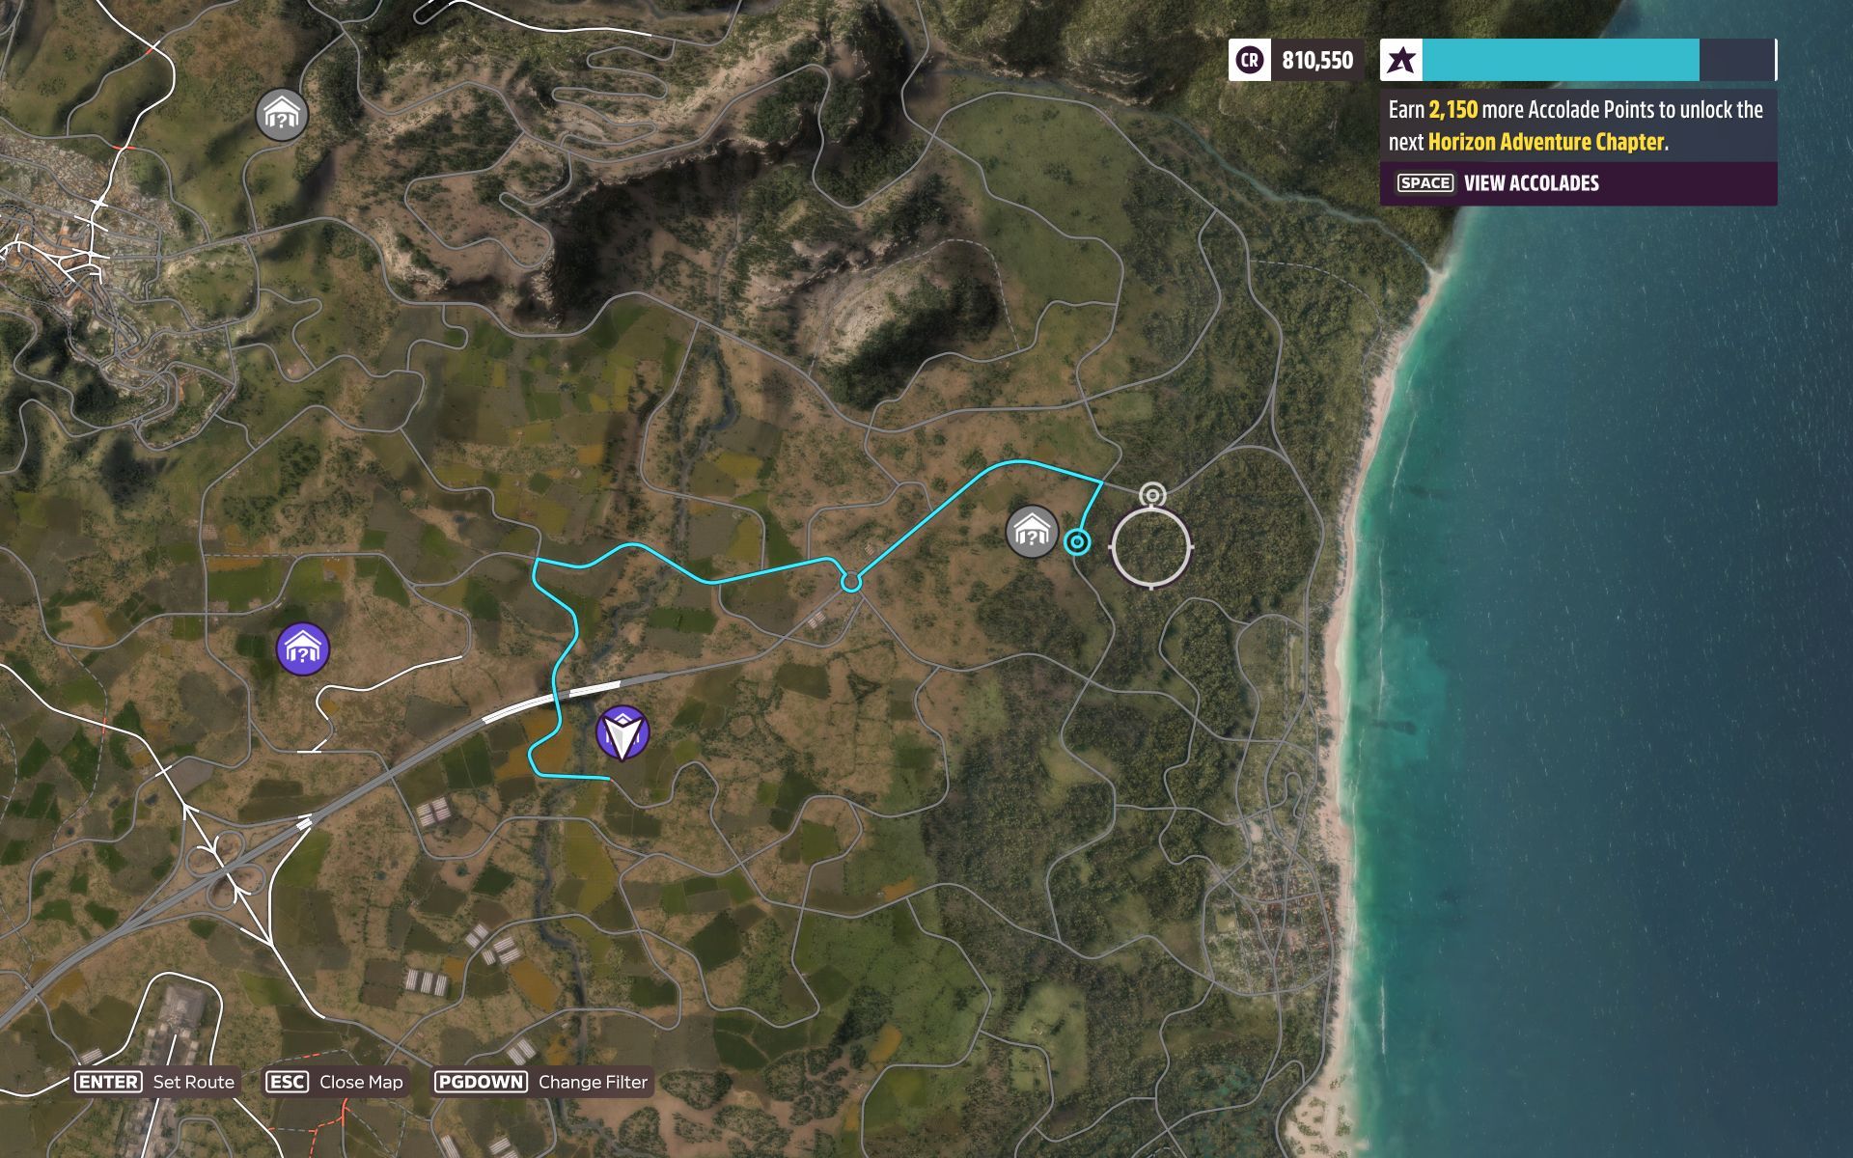Viewport: 1853px width, 1158px height.
Task: Click Set Route button
Action: point(155,1082)
